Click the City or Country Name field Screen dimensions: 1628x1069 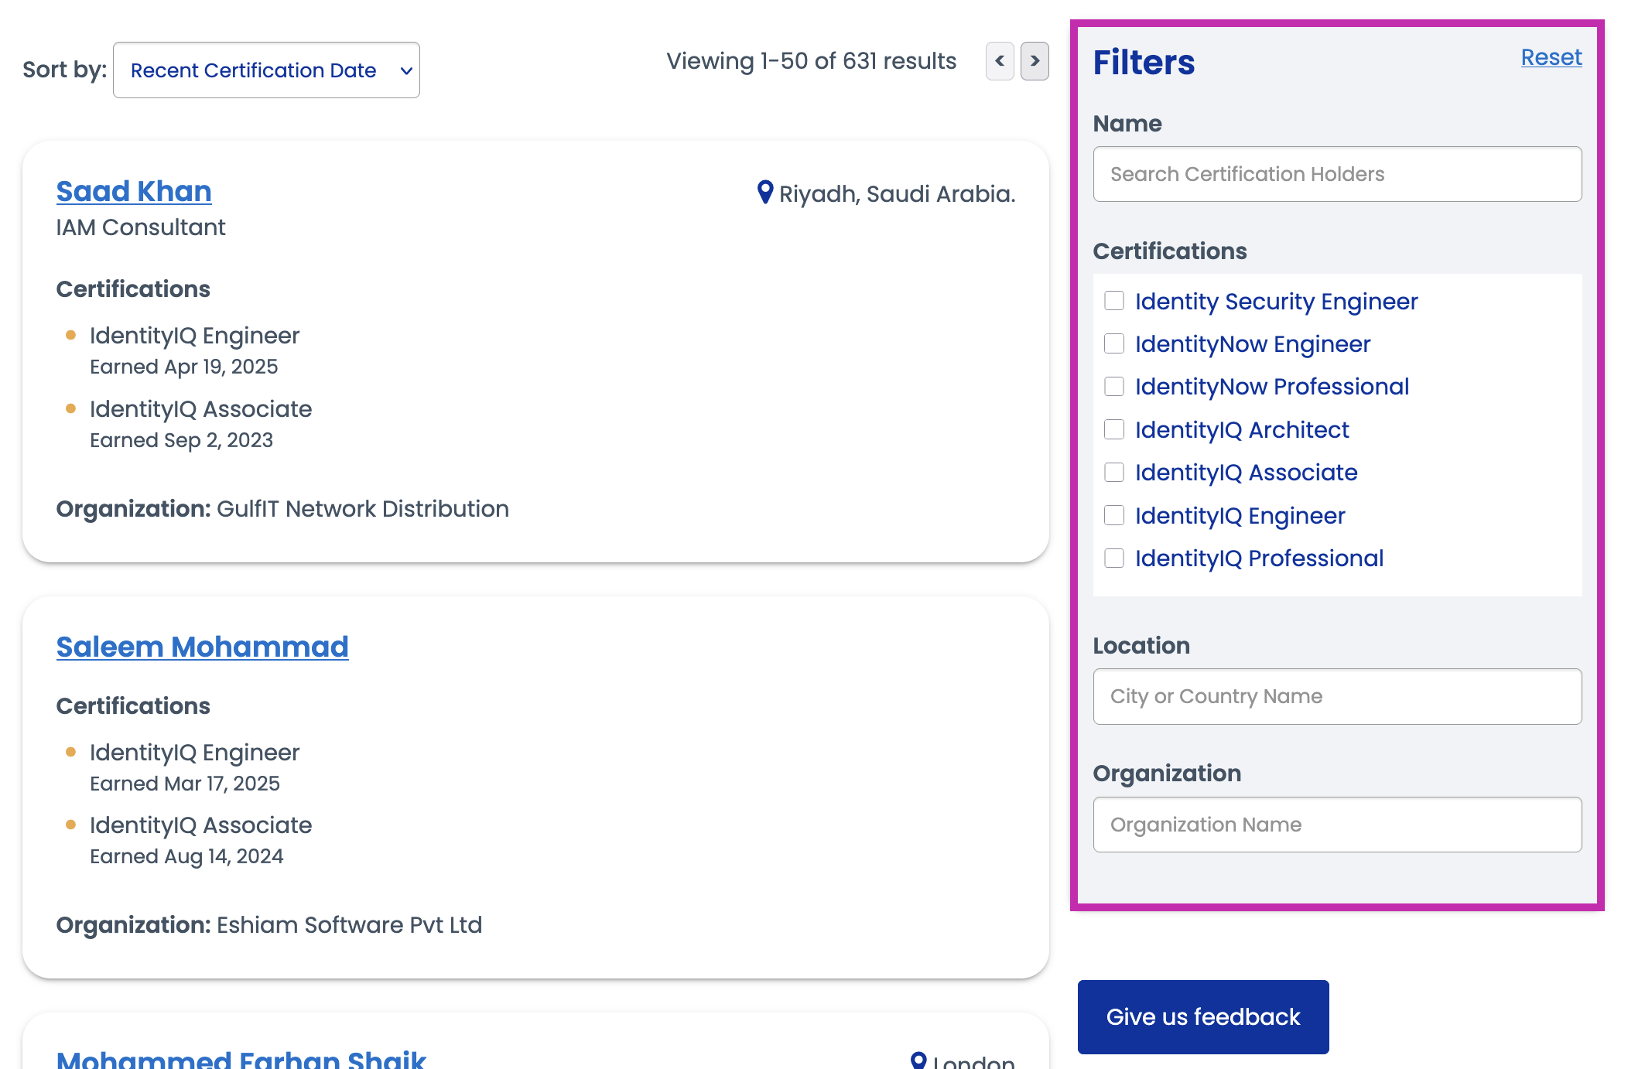(1336, 696)
